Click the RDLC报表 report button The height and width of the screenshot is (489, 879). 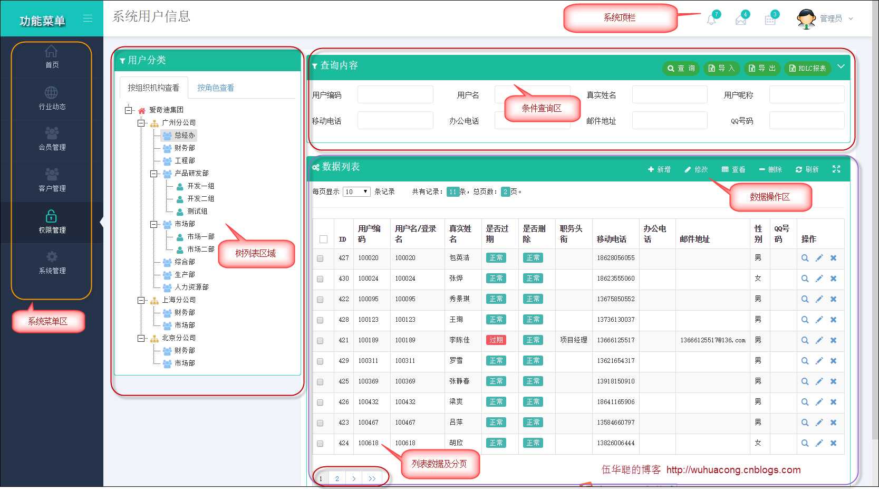[807, 68]
